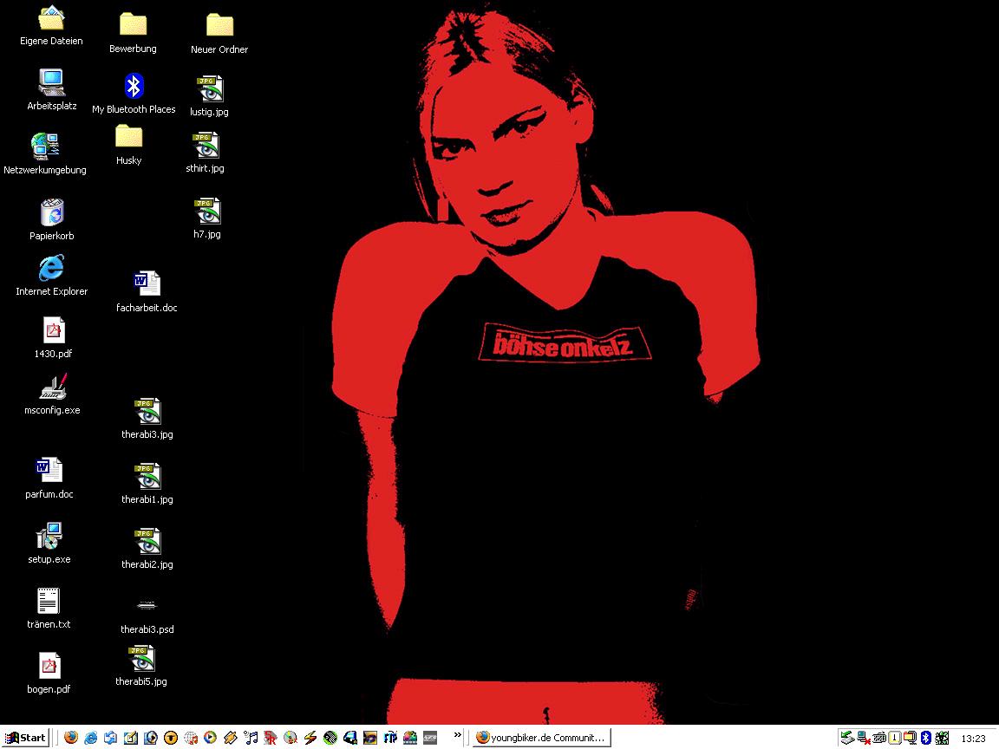Switch to youngbiker.de Communit... taskbar window
Viewport: 999px width, 749px height.
(542, 738)
